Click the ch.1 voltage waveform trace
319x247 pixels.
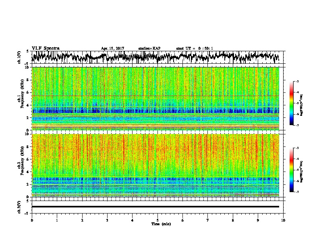[x=155, y=57]
